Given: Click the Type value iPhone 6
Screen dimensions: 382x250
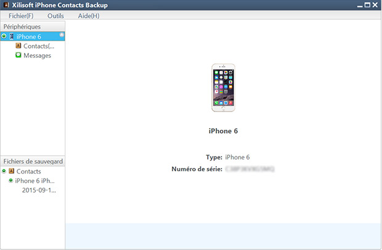Looking at the screenshot, I should pyautogui.click(x=237, y=157).
